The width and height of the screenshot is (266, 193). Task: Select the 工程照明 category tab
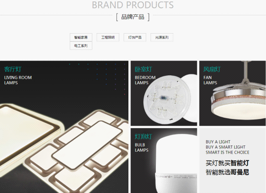coord(108,37)
